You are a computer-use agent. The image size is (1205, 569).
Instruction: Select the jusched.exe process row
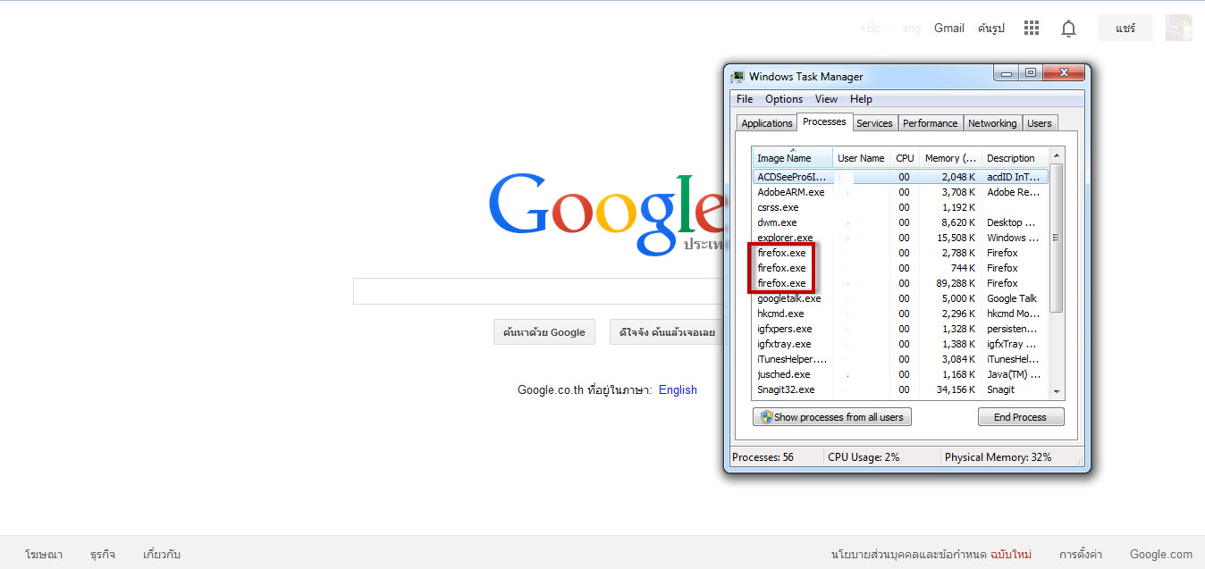point(900,374)
